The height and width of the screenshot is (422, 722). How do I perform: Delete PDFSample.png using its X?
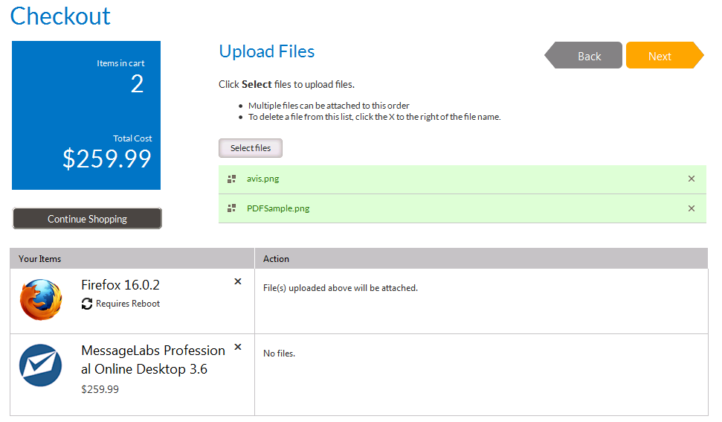point(692,208)
